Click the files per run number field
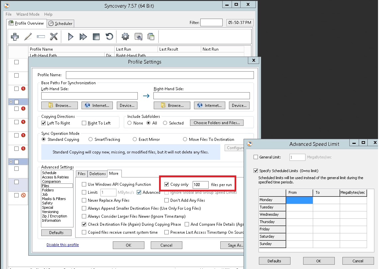The height and width of the screenshot is (269, 389). 200,185
